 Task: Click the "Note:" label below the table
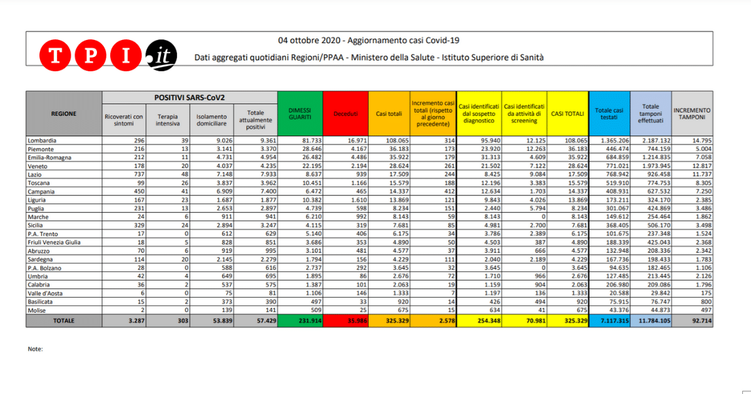point(35,349)
